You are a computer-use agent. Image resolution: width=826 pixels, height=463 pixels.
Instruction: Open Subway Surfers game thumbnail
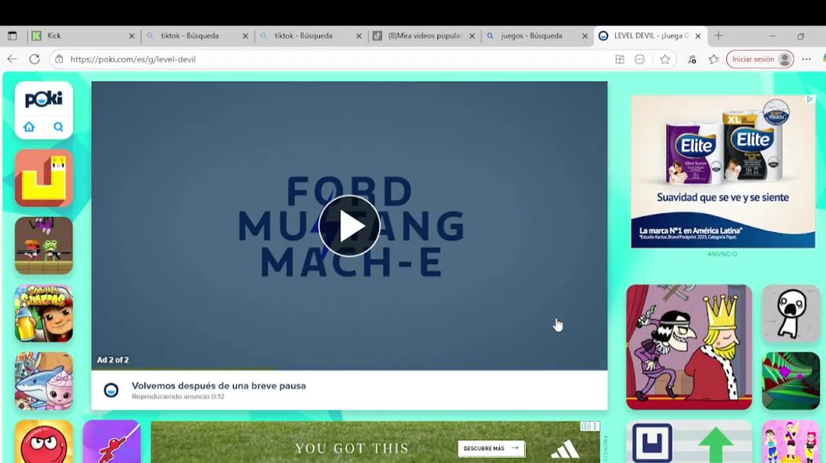(44, 313)
